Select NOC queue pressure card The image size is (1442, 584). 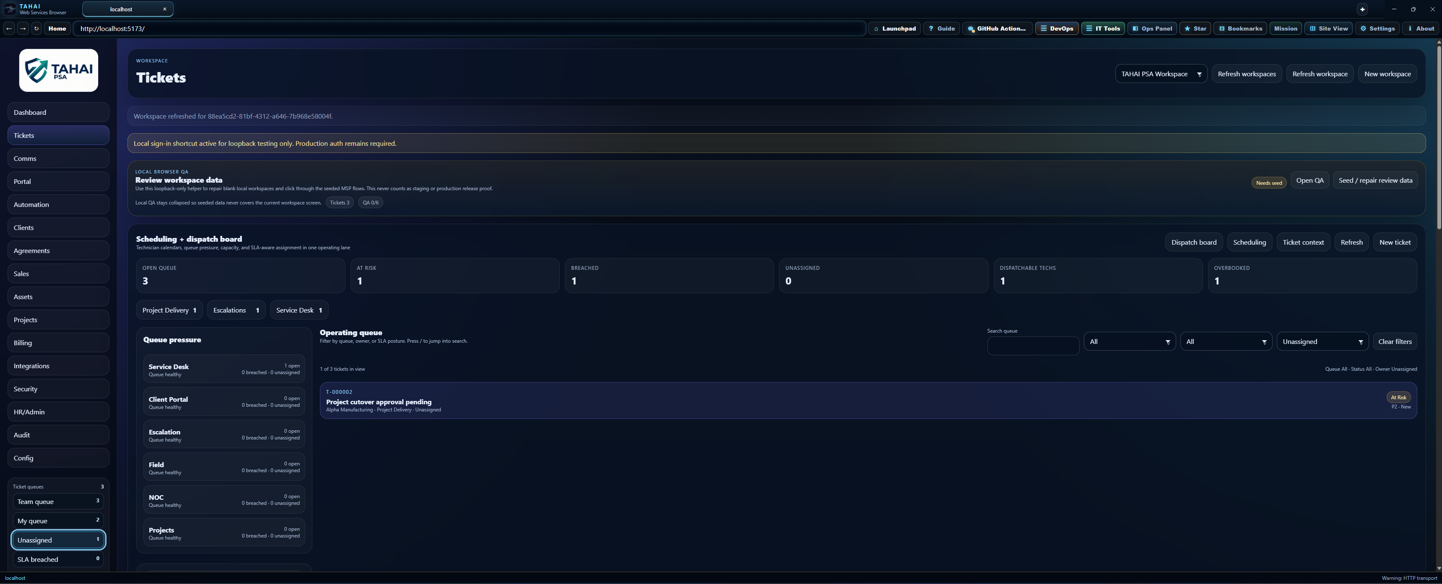pos(224,499)
